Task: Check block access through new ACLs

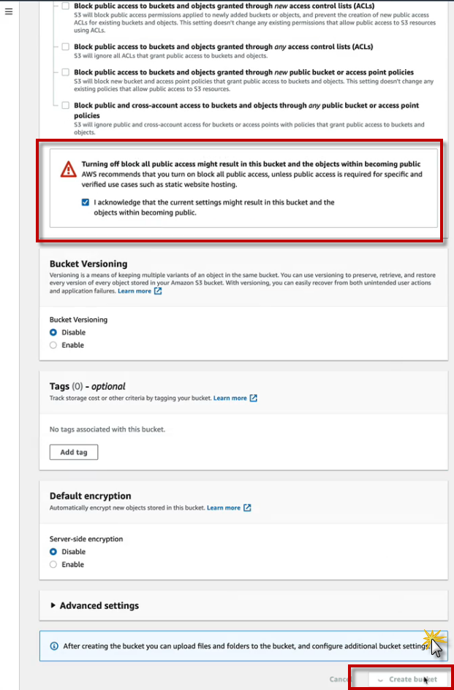Action: (66, 6)
